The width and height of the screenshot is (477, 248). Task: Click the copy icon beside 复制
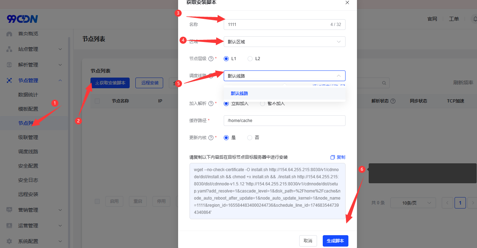pyautogui.click(x=333, y=157)
